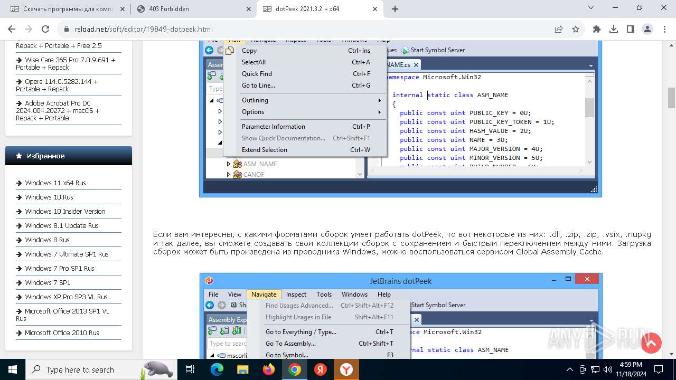The width and height of the screenshot is (676, 380).
Task: Open the tab search chevron
Action: coord(591,8)
